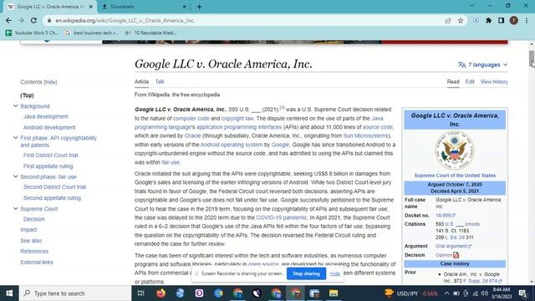This screenshot has width=535, height=301.
Task: Open Youtube Work bookmark
Action: click(x=32, y=33)
